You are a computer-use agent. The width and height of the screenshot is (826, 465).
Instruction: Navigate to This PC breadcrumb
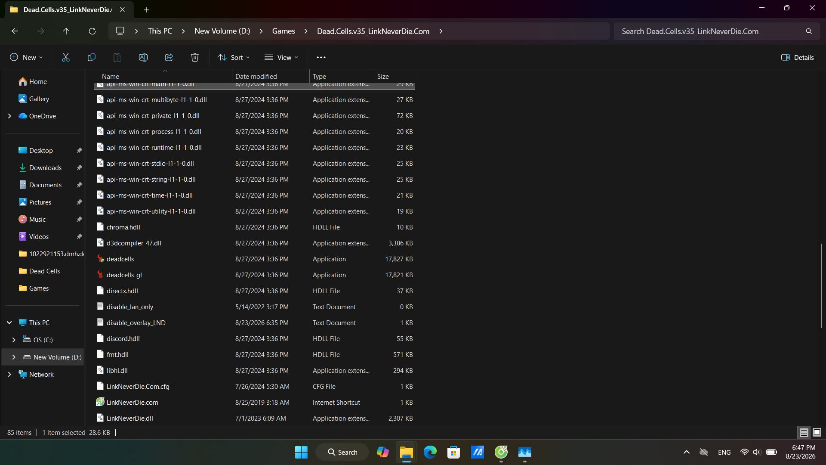pos(160,31)
